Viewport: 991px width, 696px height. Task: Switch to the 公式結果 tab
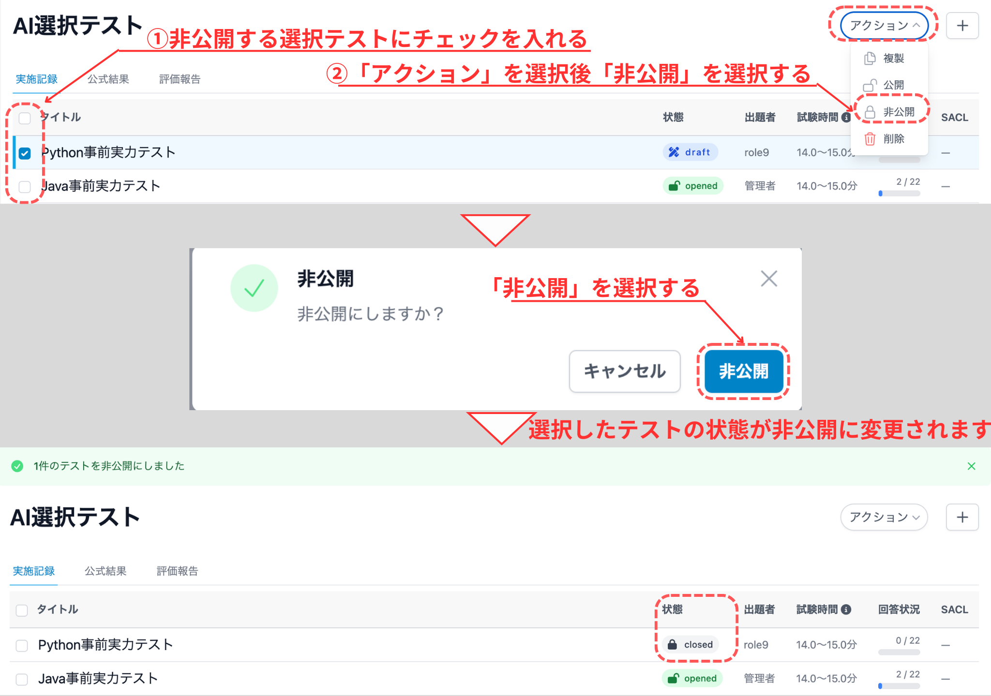coord(108,78)
